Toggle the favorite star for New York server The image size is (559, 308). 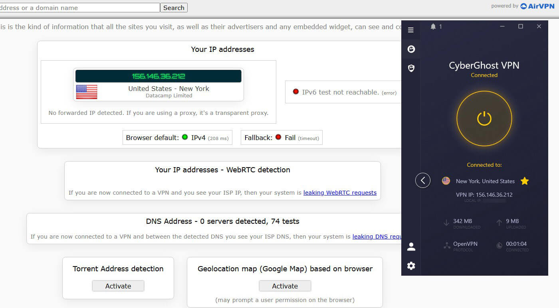click(x=524, y=181)
